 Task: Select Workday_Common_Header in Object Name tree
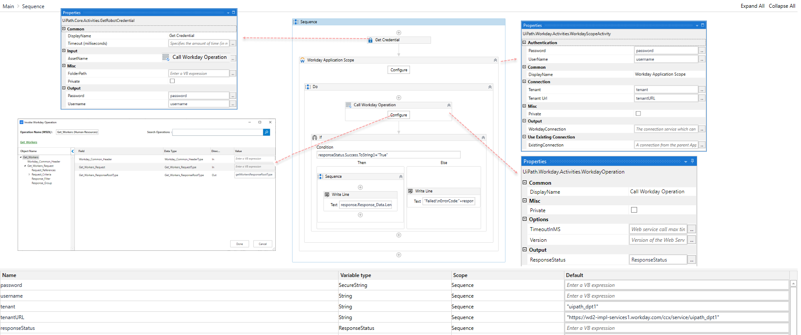point(44,161)
